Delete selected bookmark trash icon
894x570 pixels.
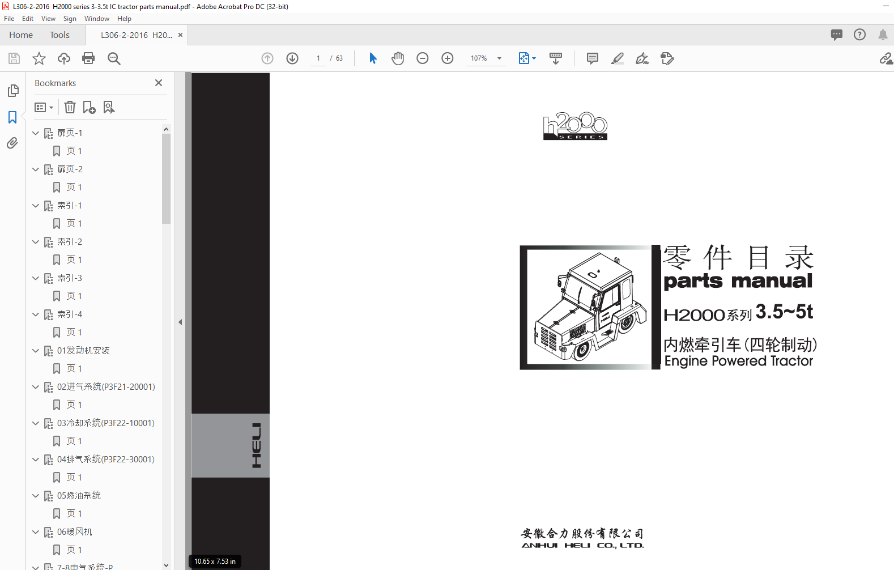click(x=70, y=107)
